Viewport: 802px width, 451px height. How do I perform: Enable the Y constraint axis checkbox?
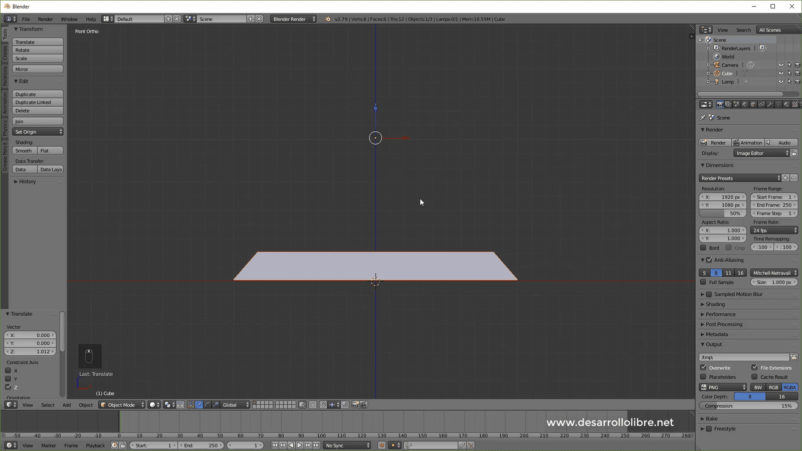pyautogui.click(x=8, y=379)
